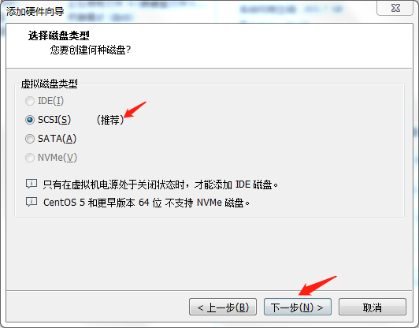Click the 选择磁盘类型 heading
419x328 pixels.
click(x=58, y=35)
